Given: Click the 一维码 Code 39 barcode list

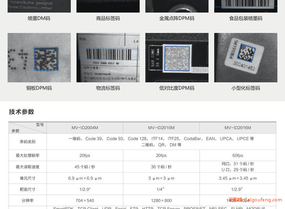Looking at the screenshot, I should coord(161,139).
